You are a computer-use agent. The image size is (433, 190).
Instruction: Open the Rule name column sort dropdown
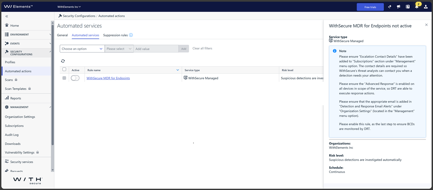click(177, 70)
